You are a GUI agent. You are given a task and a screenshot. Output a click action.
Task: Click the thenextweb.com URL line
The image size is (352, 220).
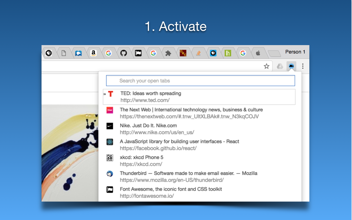pos(189,116)
